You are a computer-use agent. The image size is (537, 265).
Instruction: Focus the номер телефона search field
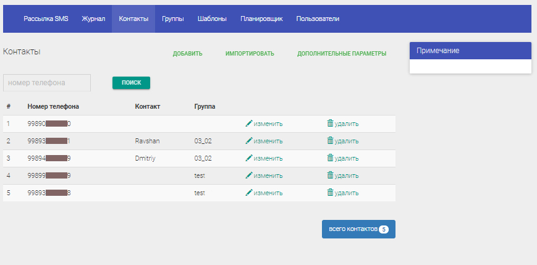pos(47,83)
